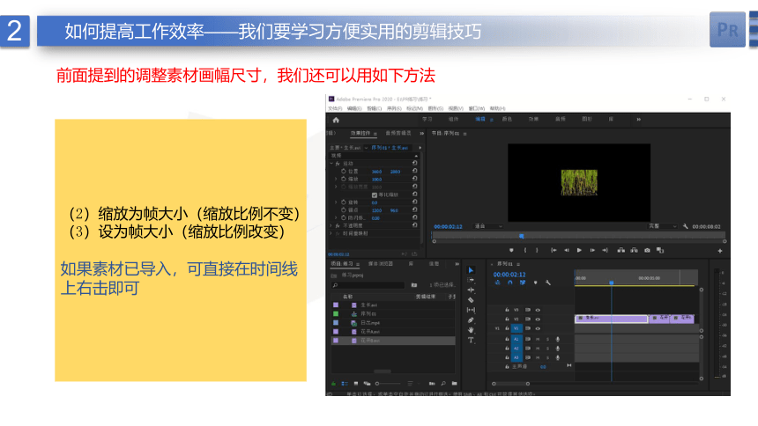Go to In point in Program monitor

click(x=554, y=250)
